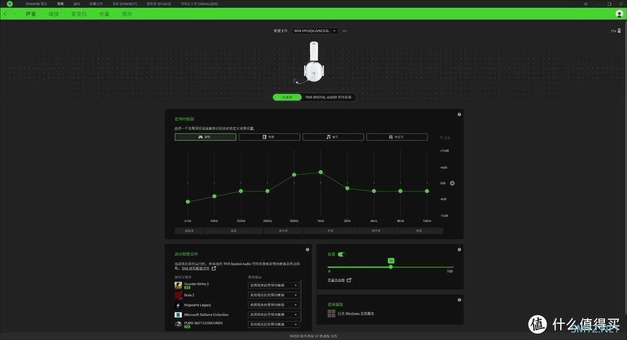Open the SYNAPSE menu in the top bar
Image resolution: width=627 pixels, height=340 pixels.
37,4
